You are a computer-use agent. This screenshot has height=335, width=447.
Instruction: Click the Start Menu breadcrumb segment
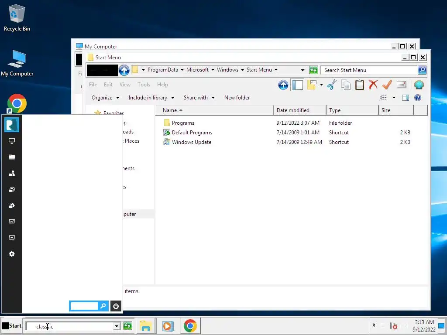click(x=259, y=70)
